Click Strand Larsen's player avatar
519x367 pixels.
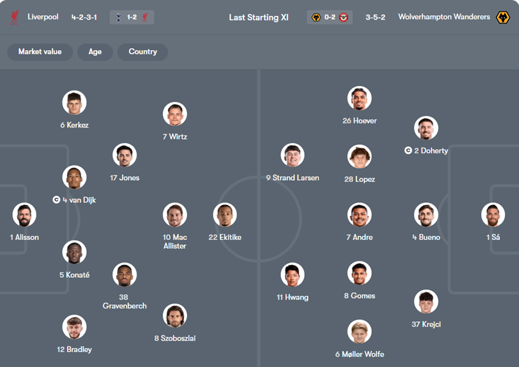coord(292,156)
